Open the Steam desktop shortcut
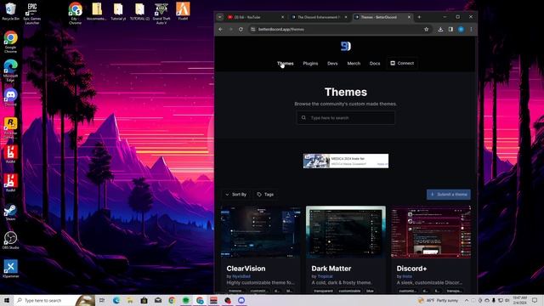 (x=10, y=212)
